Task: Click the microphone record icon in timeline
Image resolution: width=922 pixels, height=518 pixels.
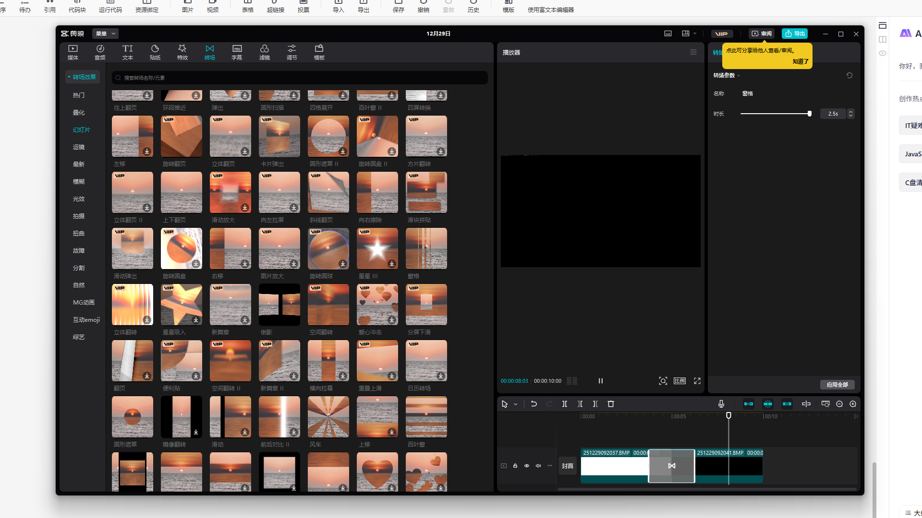Action: point(721,404)
